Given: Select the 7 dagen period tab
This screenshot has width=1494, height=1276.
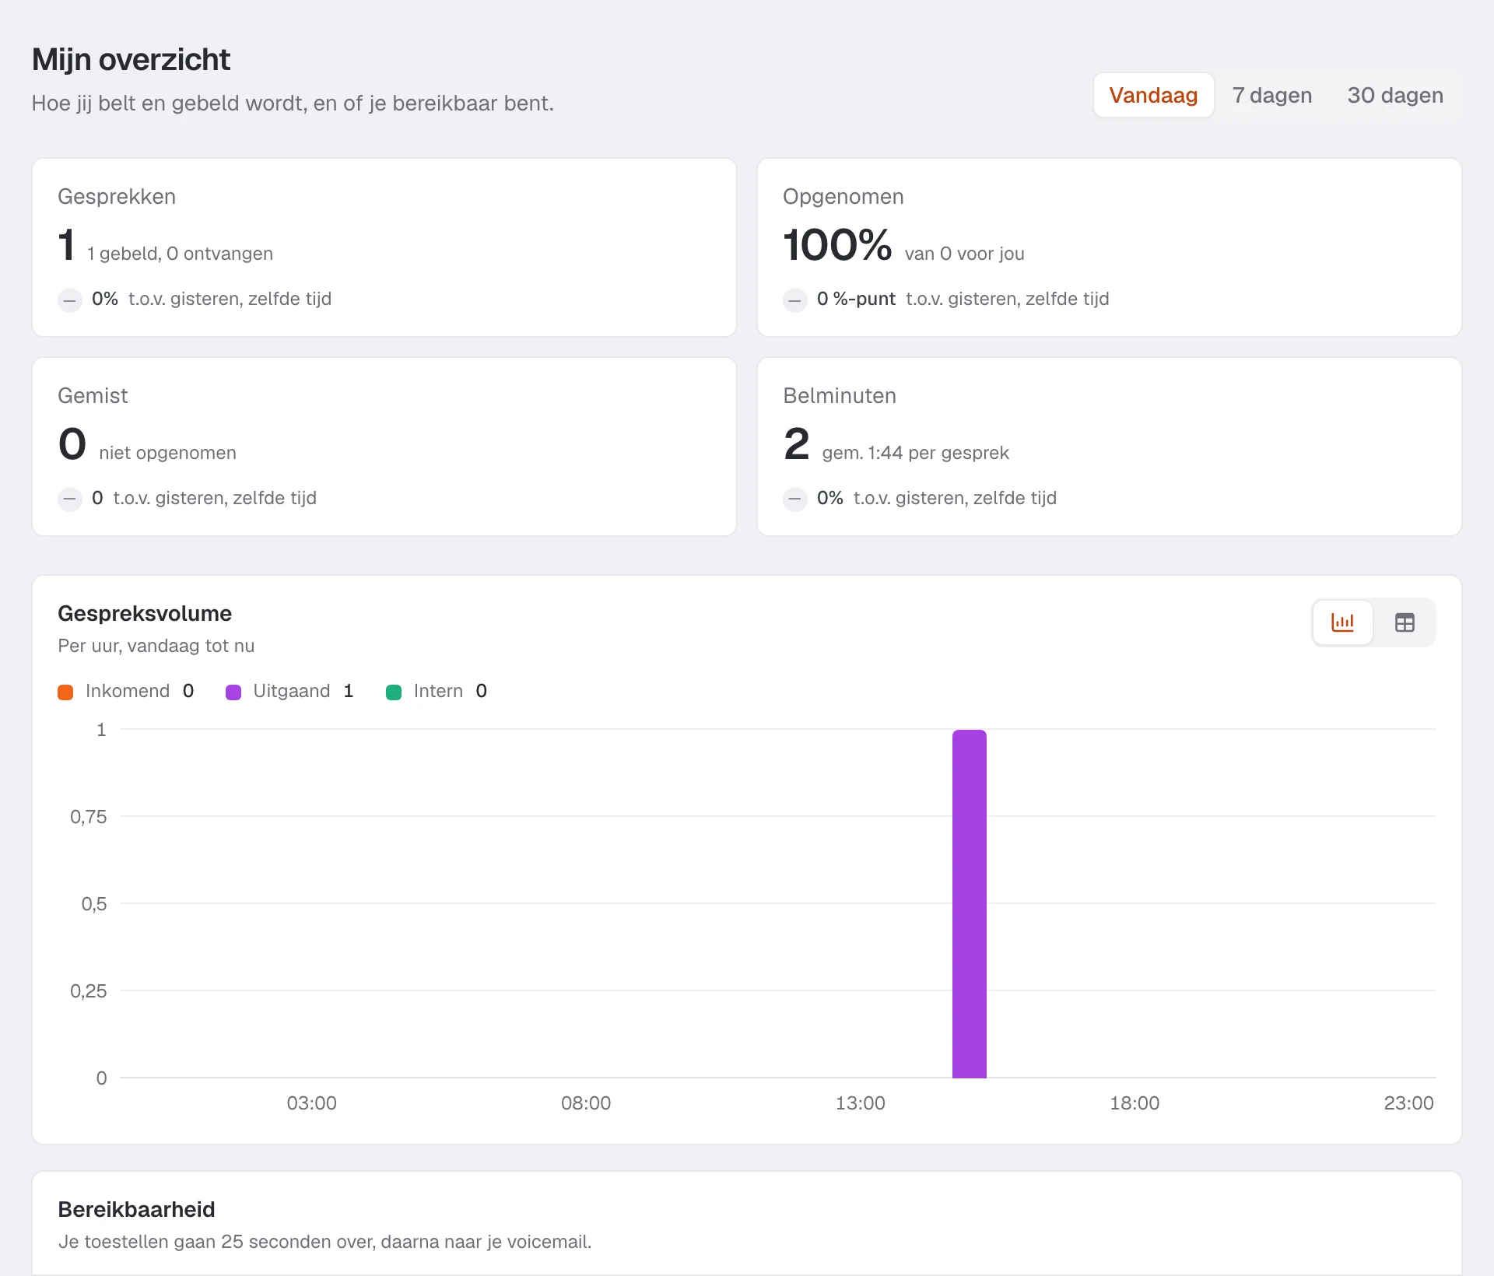Looking at the screenshot, I should (1272, 95).
